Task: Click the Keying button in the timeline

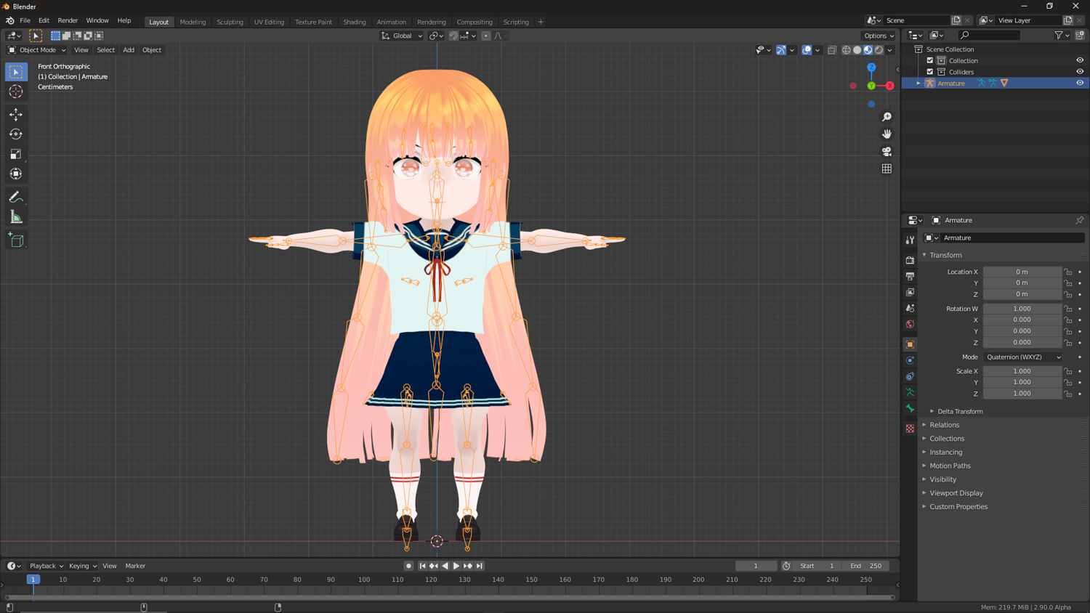Action: pos(82,566)
